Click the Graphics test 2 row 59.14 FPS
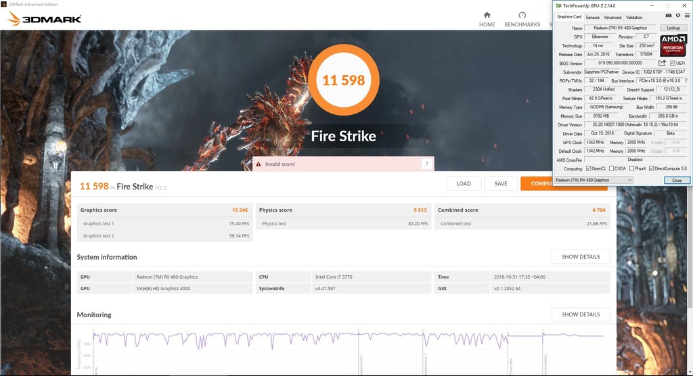This screenshot has height=376, width=693. coord(165,236)
